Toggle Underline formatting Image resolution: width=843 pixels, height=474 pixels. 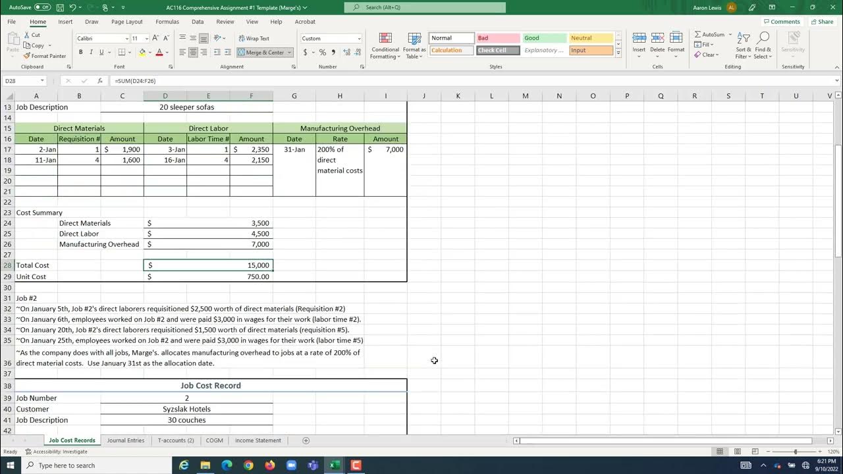coord(101,52)
